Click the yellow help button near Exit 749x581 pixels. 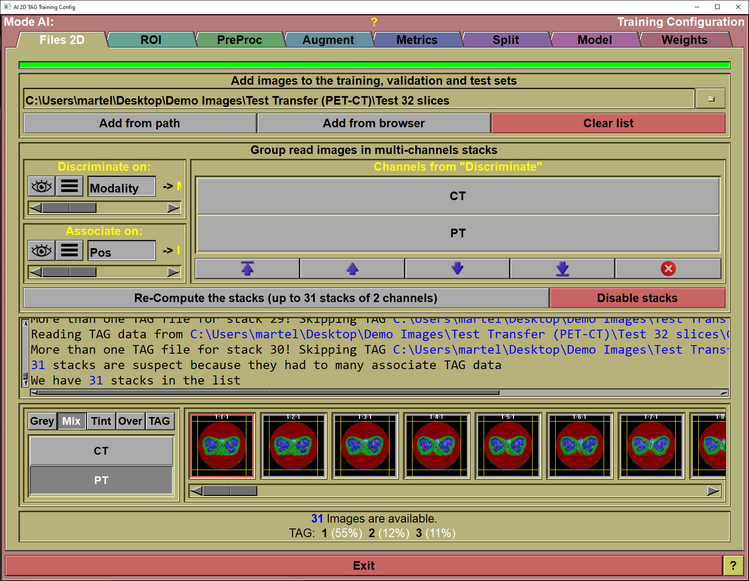tap(733, 565)
